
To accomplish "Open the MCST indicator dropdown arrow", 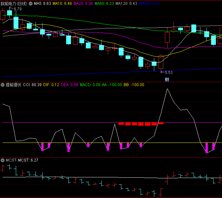I will 3,160.
